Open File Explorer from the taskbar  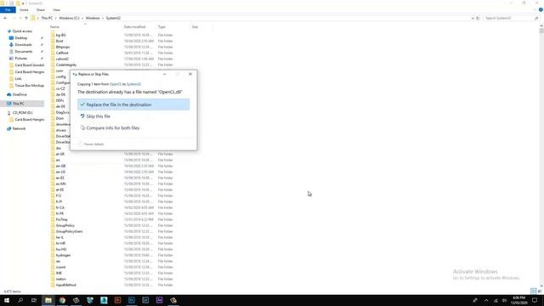coord(48,300)
